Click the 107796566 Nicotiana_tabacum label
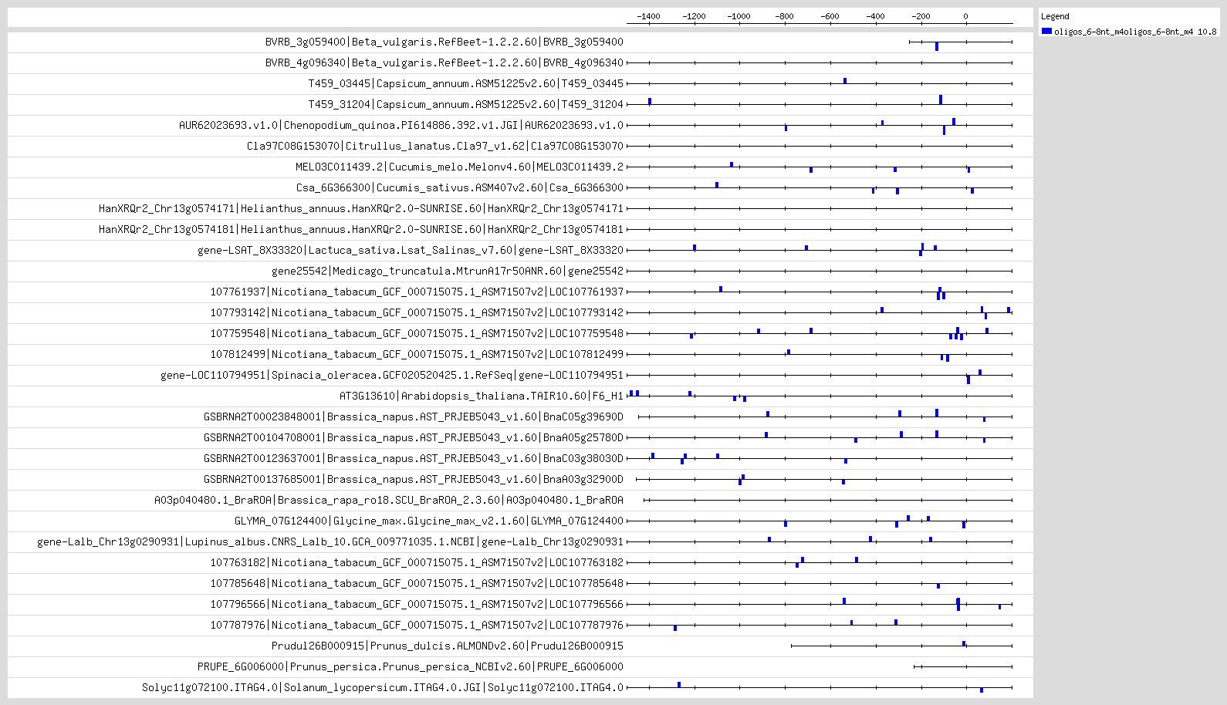The height and width of the screenshot is (705, 1227). pyautogui.click(x=417, y=604)
